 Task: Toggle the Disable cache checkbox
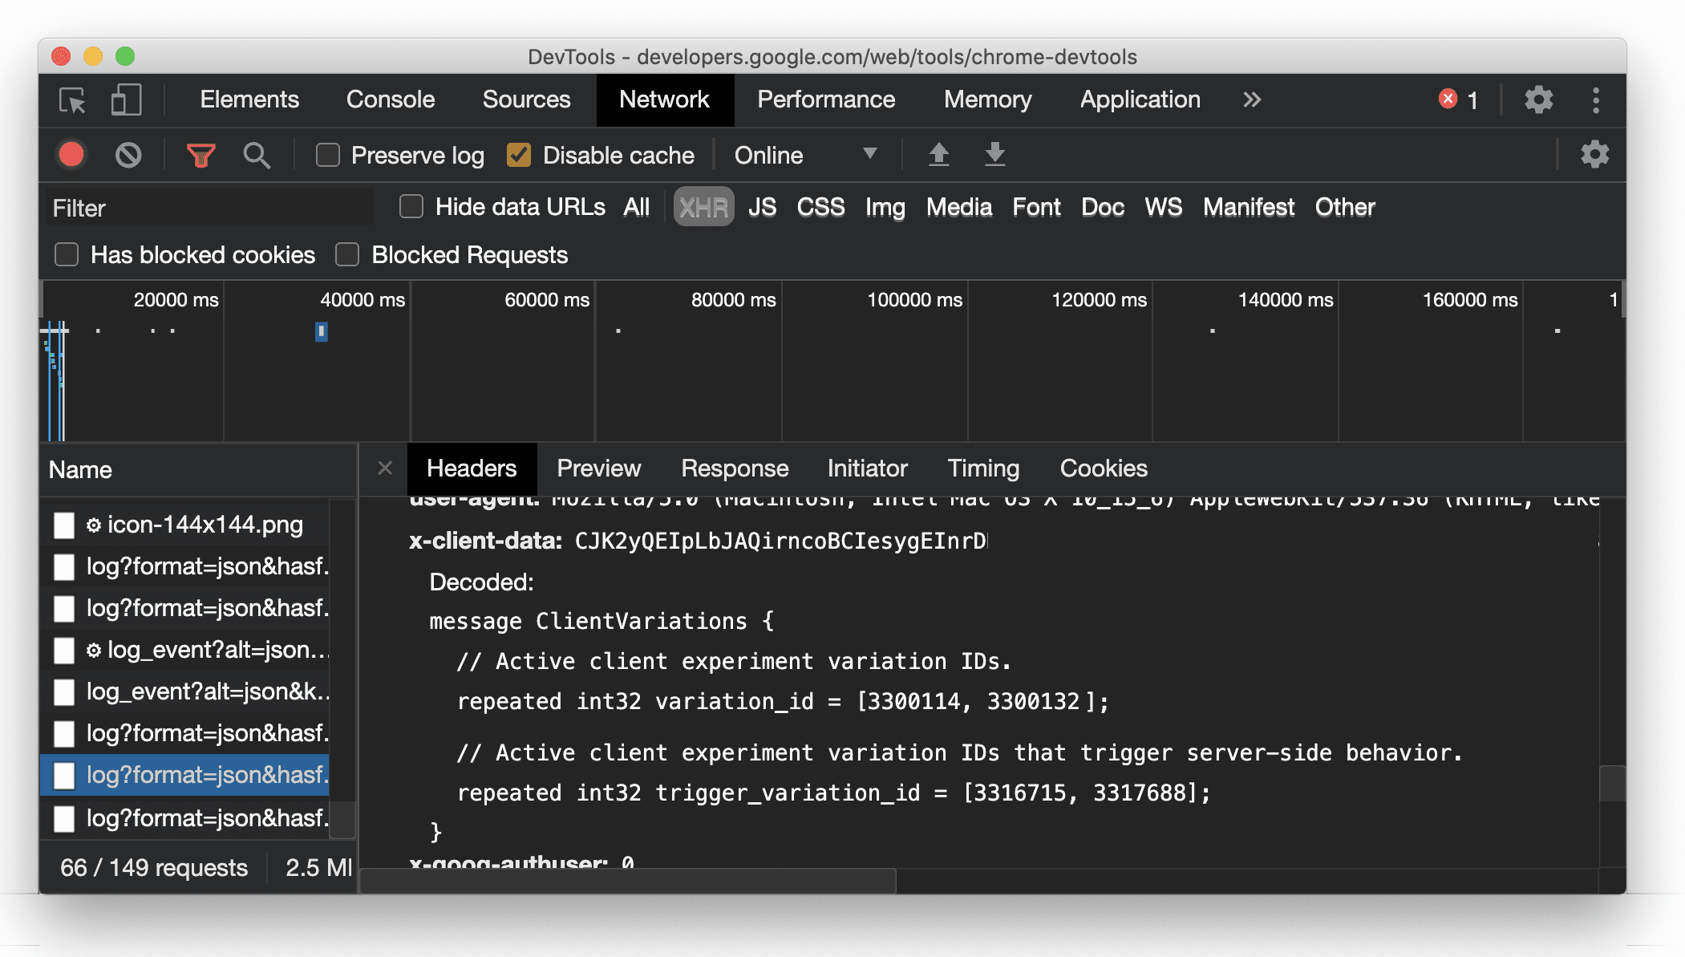coord(520,155)
